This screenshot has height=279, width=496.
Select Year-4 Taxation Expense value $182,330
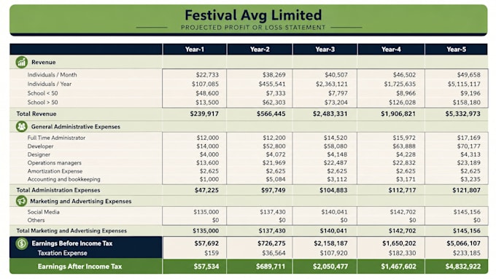click(402, 253)
